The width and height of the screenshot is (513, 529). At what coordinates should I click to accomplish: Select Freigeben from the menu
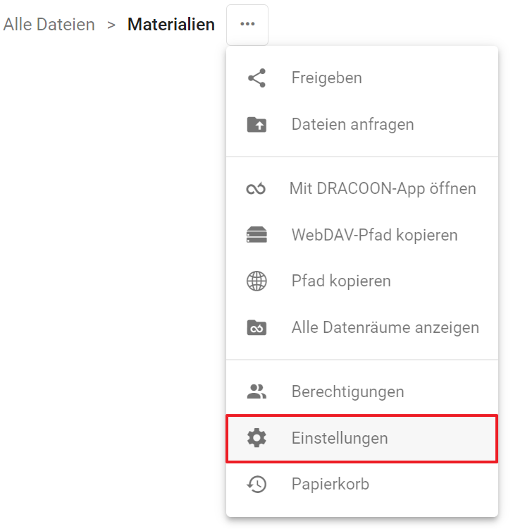(362, 78)
